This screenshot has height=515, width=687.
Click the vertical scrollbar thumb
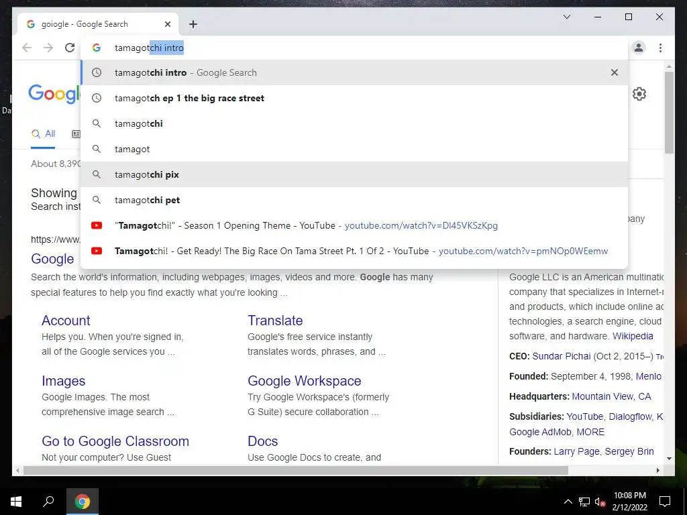(x=669, y=112)
